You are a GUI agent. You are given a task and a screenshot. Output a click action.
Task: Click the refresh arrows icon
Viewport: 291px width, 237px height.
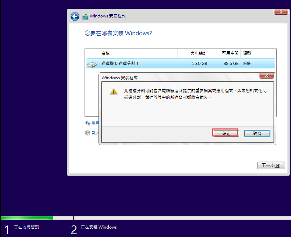88,123
